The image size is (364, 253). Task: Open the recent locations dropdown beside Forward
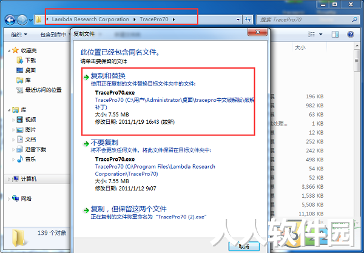(x=31, y=20)
